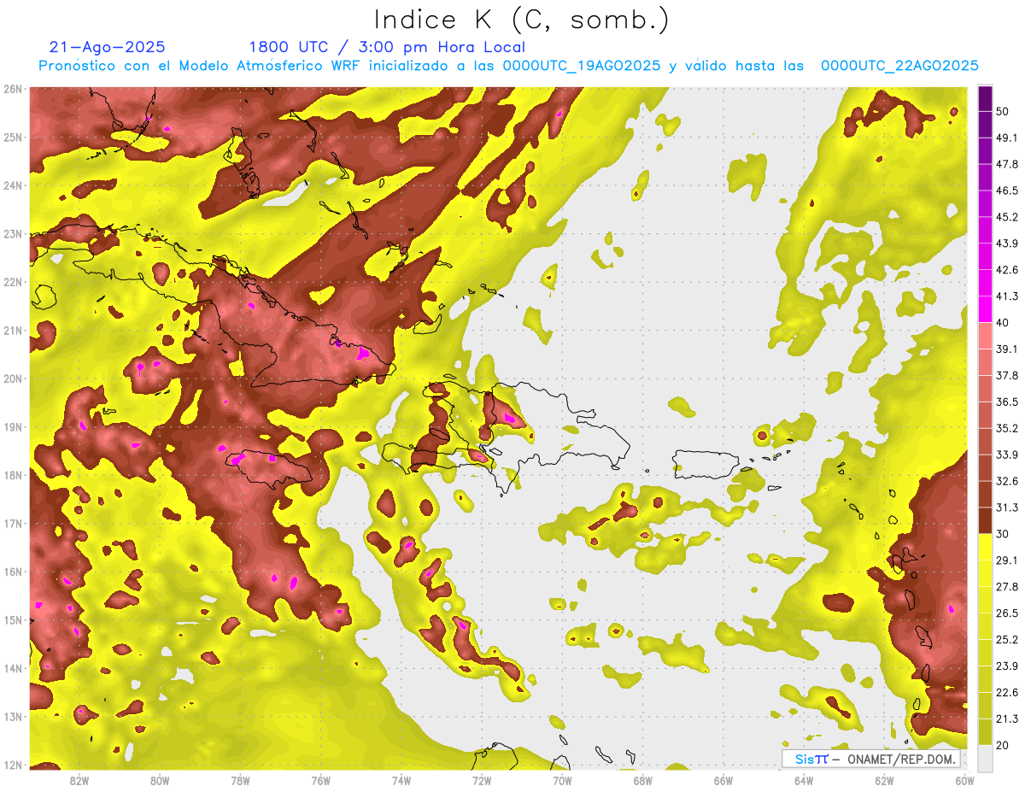The width and height of the screenshot is (1025, 792).
Task: Select the dark purple swatch above 50
Action: tap(985, 98)
